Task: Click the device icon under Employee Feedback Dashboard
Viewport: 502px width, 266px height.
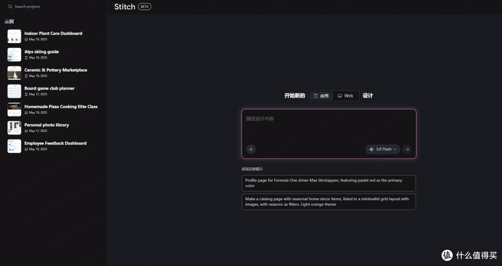Action: point(26,149)
